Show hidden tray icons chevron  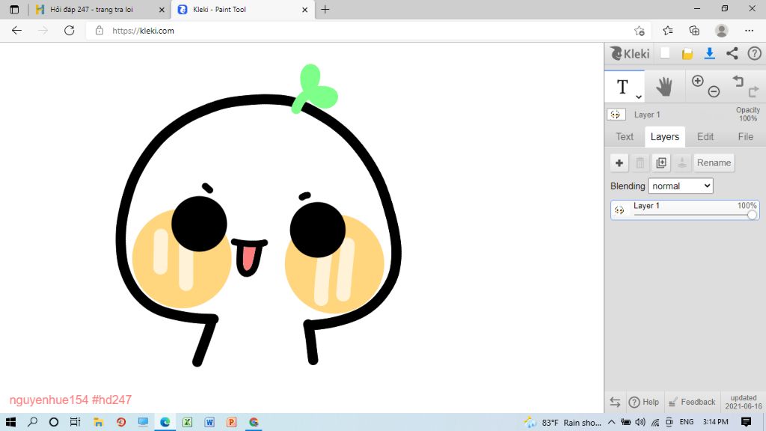point(612,422)
